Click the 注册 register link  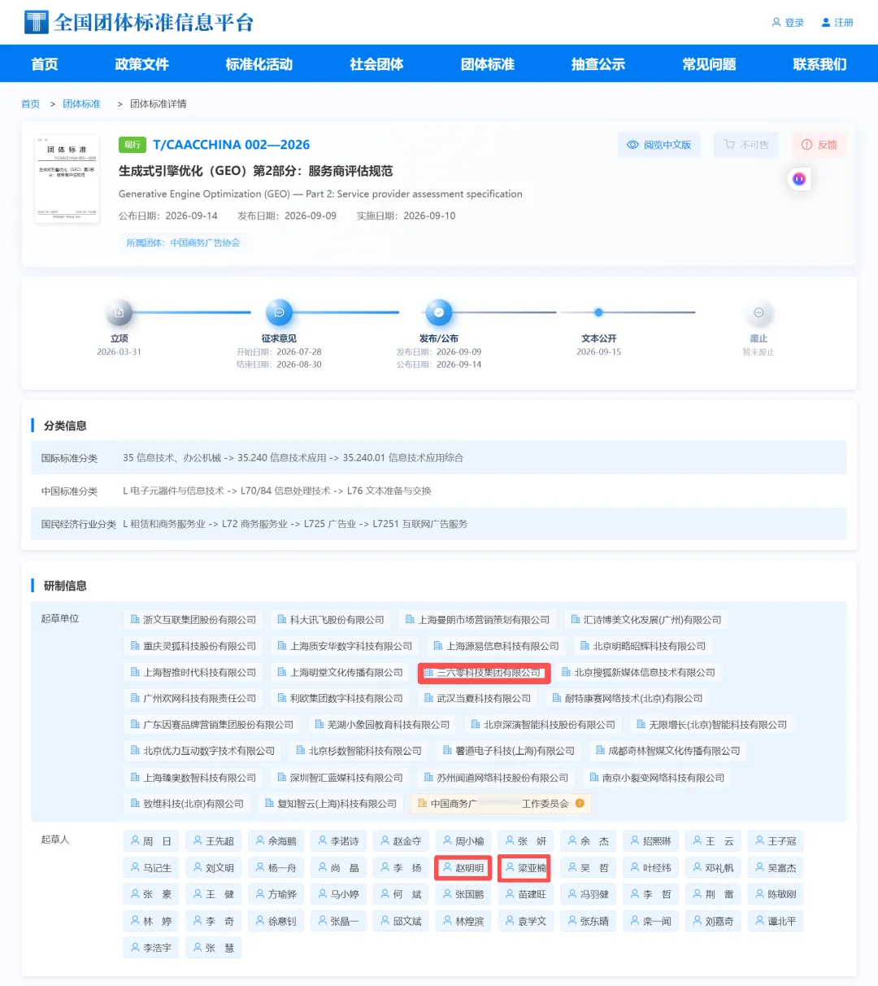click(x=837, y=23)
